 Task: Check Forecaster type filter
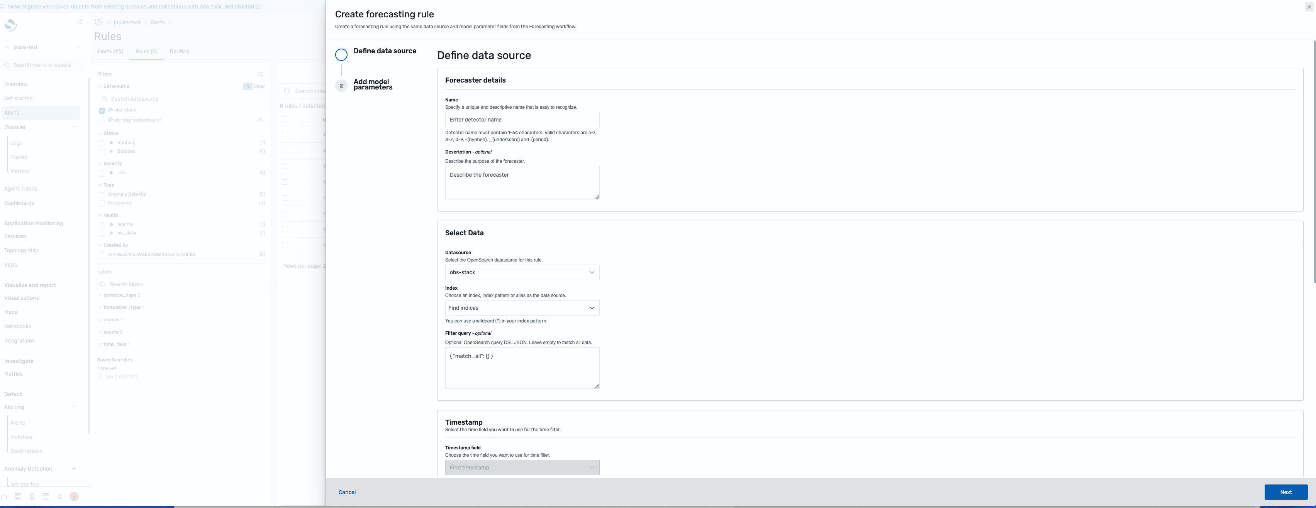click(102, 203)
